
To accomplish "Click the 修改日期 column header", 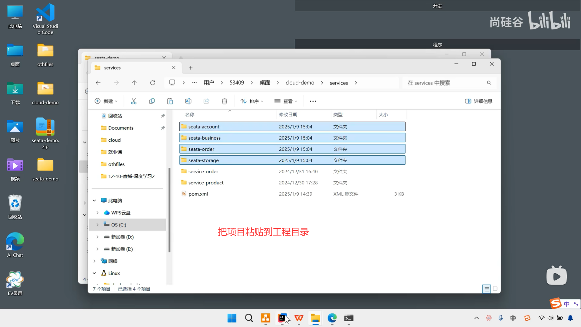I will [x=288, y=114].
